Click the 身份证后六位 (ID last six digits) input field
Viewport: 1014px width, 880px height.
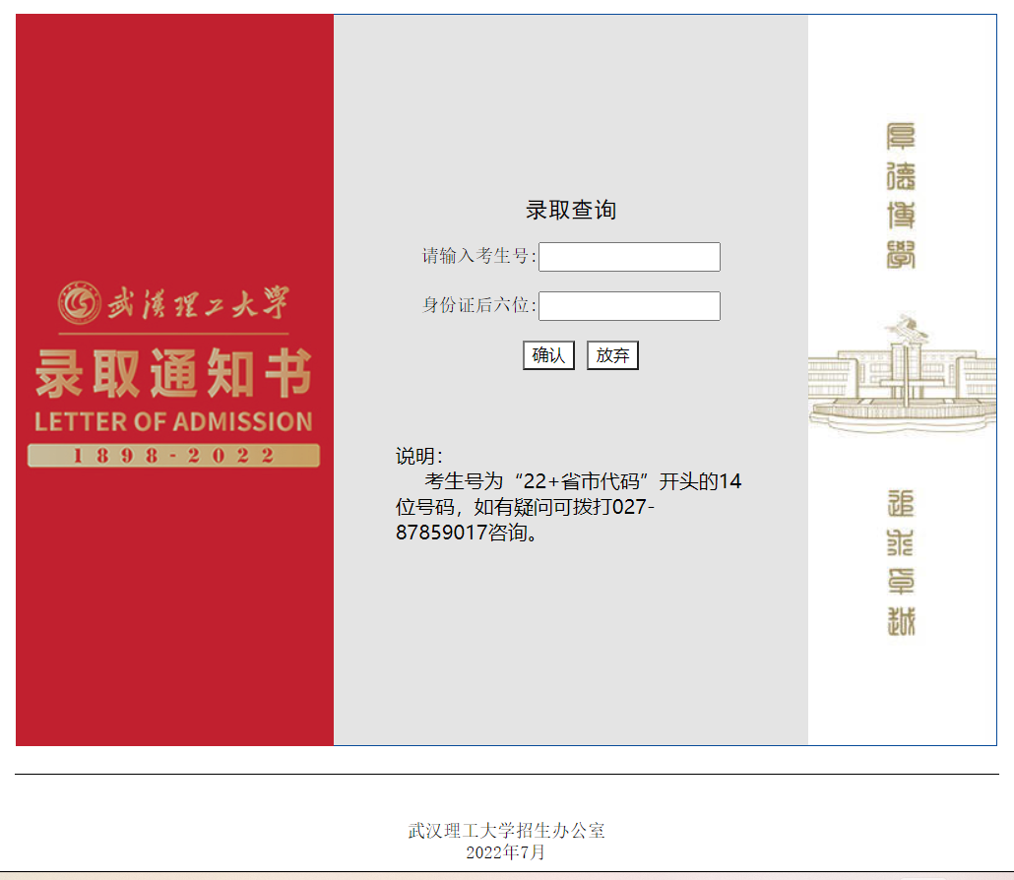point(629,306)
